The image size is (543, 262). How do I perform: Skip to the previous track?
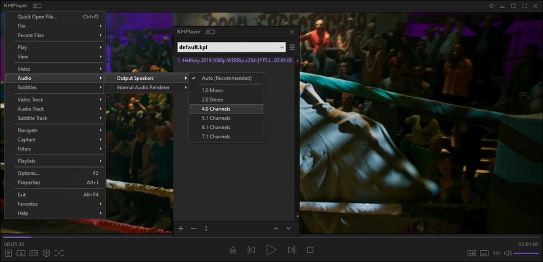coord(251,250)
